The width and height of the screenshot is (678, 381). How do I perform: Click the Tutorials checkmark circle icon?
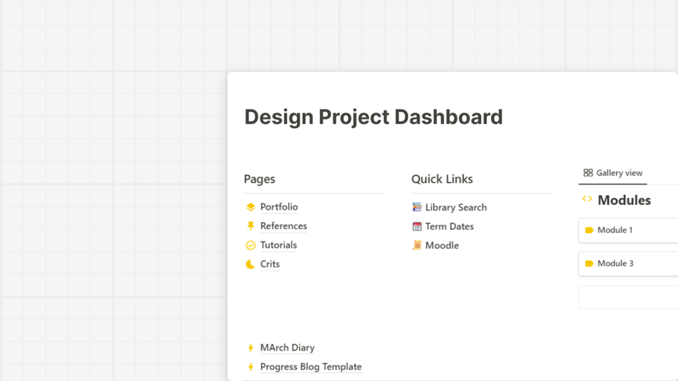(x=250, y=245)
